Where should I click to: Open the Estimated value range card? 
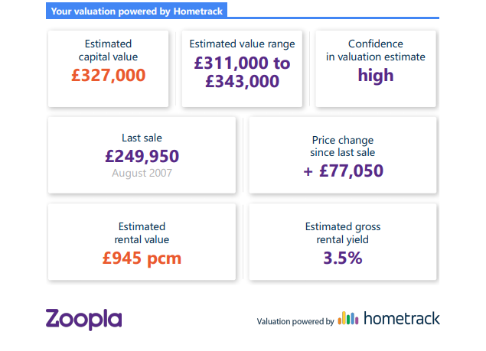point(242,69)
